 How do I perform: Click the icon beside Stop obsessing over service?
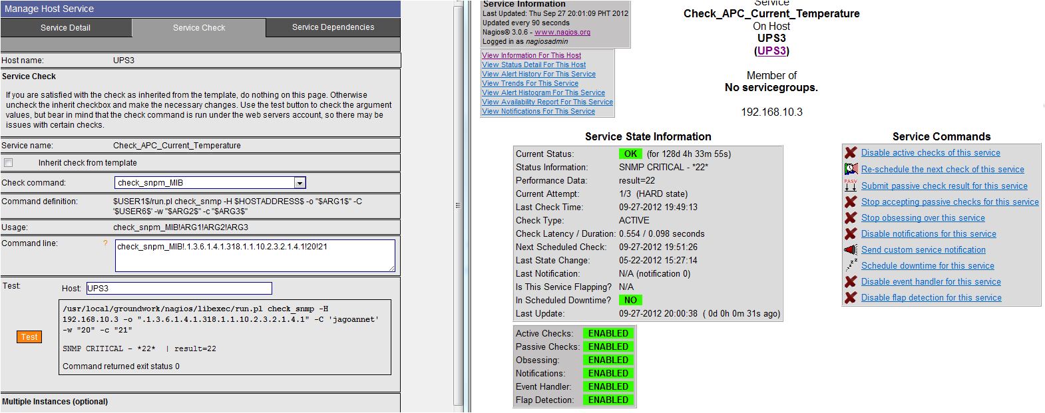click(851, 218)
